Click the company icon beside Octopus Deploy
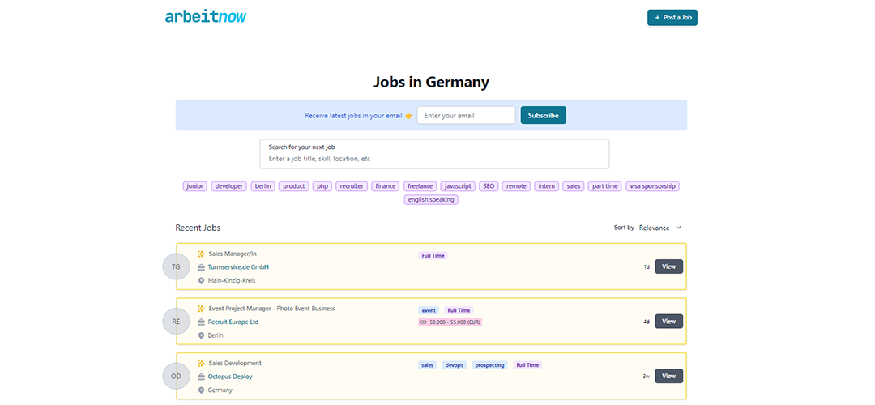This screenshot has height=405, width=875. [202, 377]
